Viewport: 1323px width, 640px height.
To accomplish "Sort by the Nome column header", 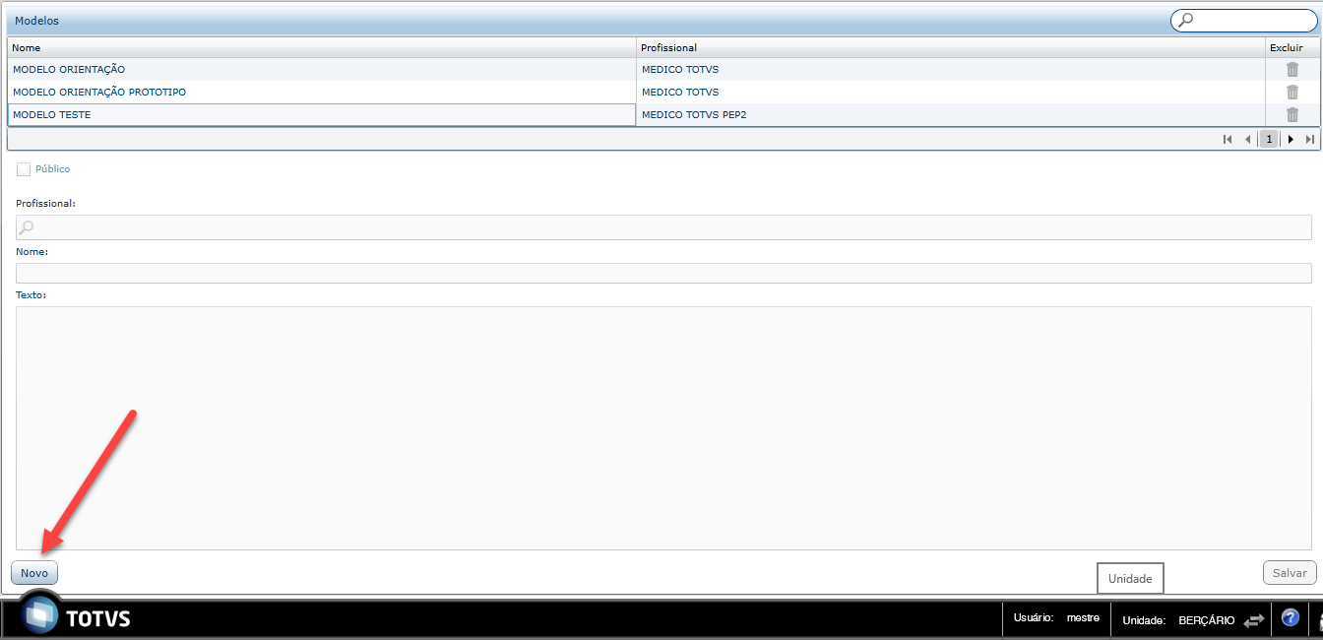I will (322, 47).
